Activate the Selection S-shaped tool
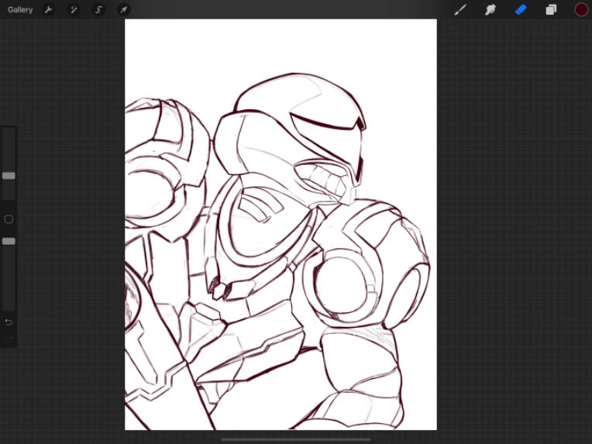 [99, 10]
